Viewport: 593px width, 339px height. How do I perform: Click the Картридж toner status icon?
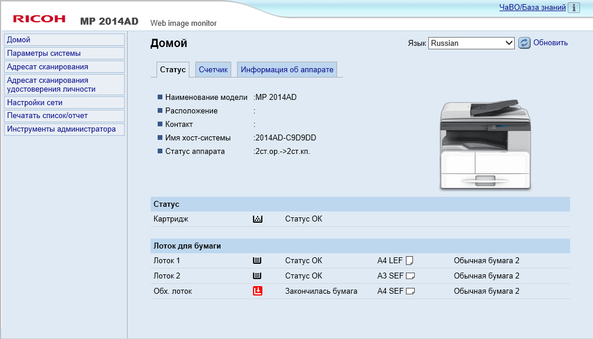click(258, 219)
